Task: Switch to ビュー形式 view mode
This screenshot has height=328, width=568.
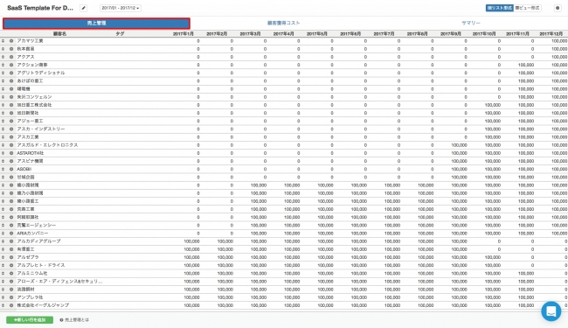Action: [528, 8]
